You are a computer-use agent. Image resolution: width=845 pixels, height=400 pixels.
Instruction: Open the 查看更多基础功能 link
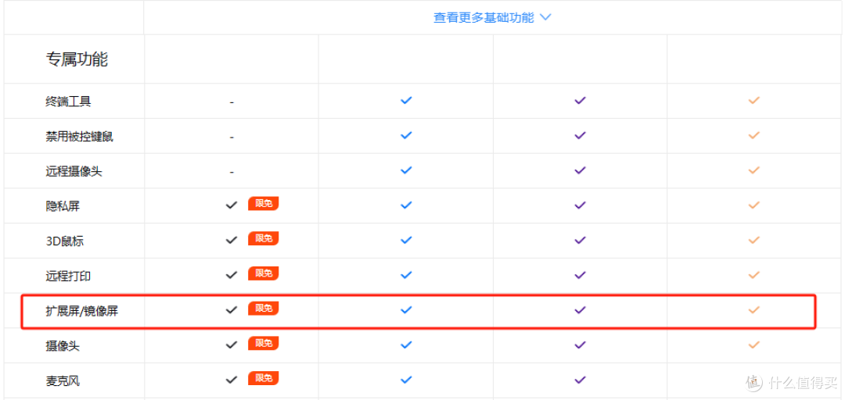click(484, 18)
